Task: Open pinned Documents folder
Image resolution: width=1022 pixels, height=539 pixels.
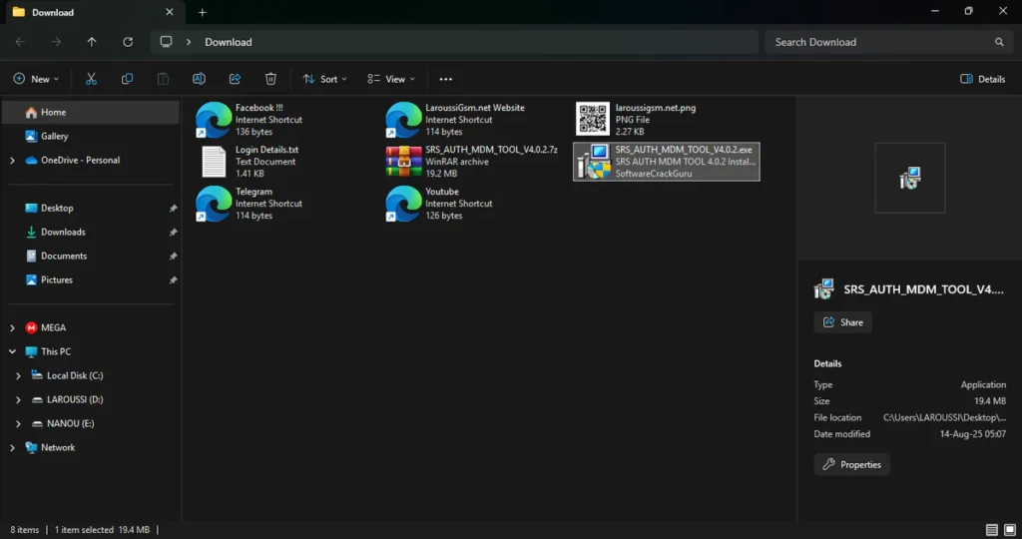Action: (x=91, y=257)
